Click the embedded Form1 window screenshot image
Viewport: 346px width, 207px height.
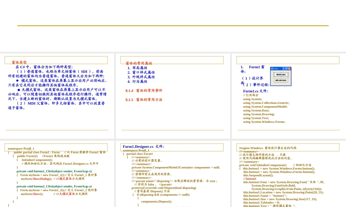(281, 76)
